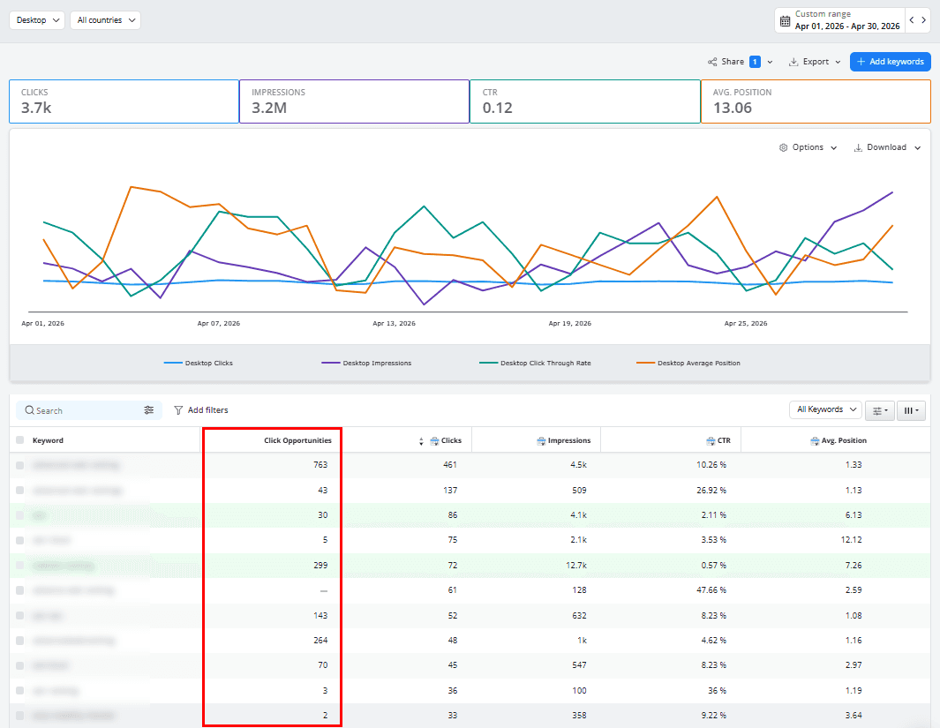Check the row with 72 clicks

(19, 566)
